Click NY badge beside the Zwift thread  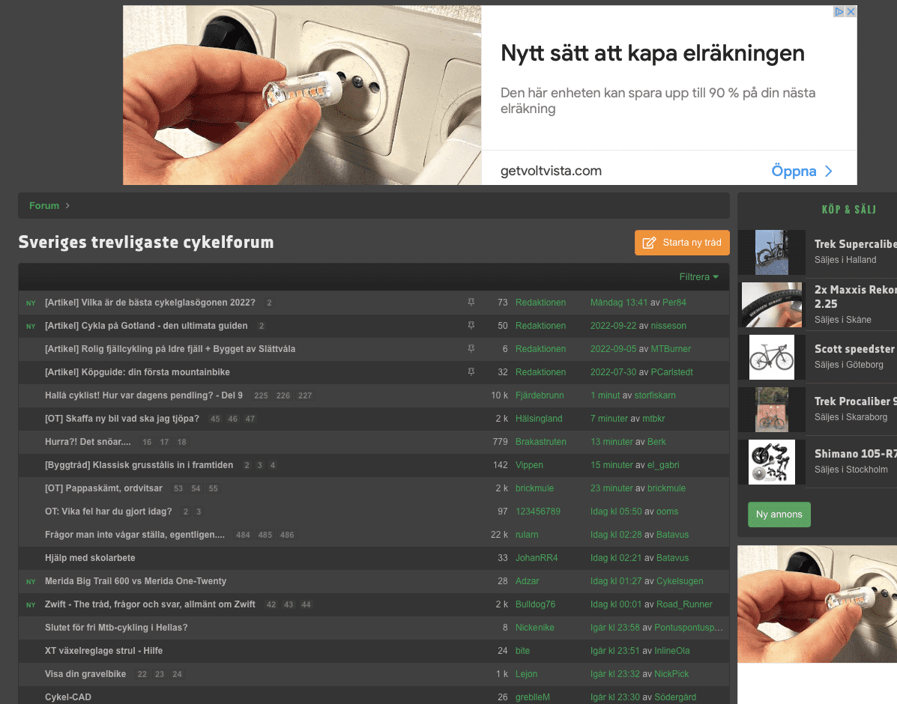pos(31,605)
